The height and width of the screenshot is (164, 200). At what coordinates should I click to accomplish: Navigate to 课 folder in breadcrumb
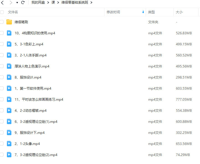point(53,2)
